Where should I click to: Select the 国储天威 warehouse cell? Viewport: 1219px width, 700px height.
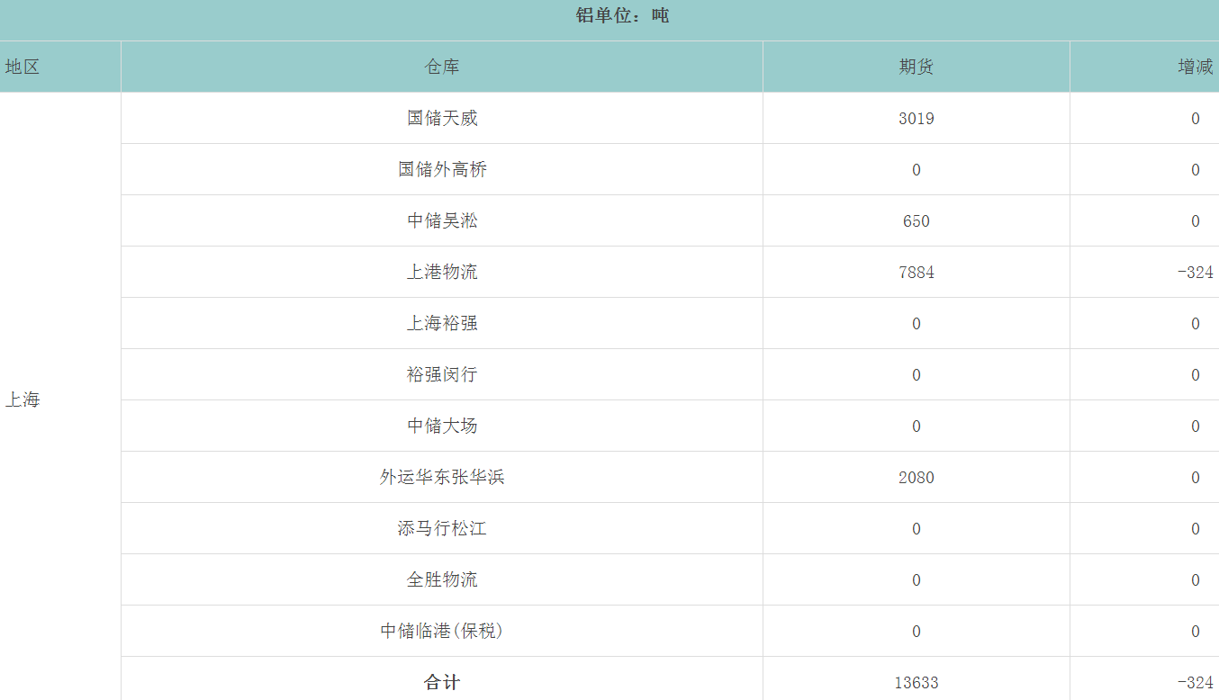pos(441,118)
